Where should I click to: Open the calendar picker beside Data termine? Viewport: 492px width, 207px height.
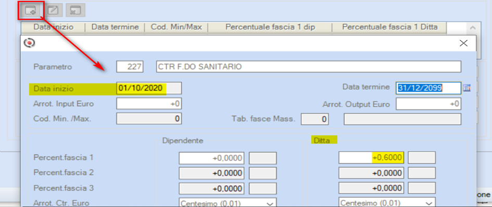pyautogui.click(x=467, y=88)
